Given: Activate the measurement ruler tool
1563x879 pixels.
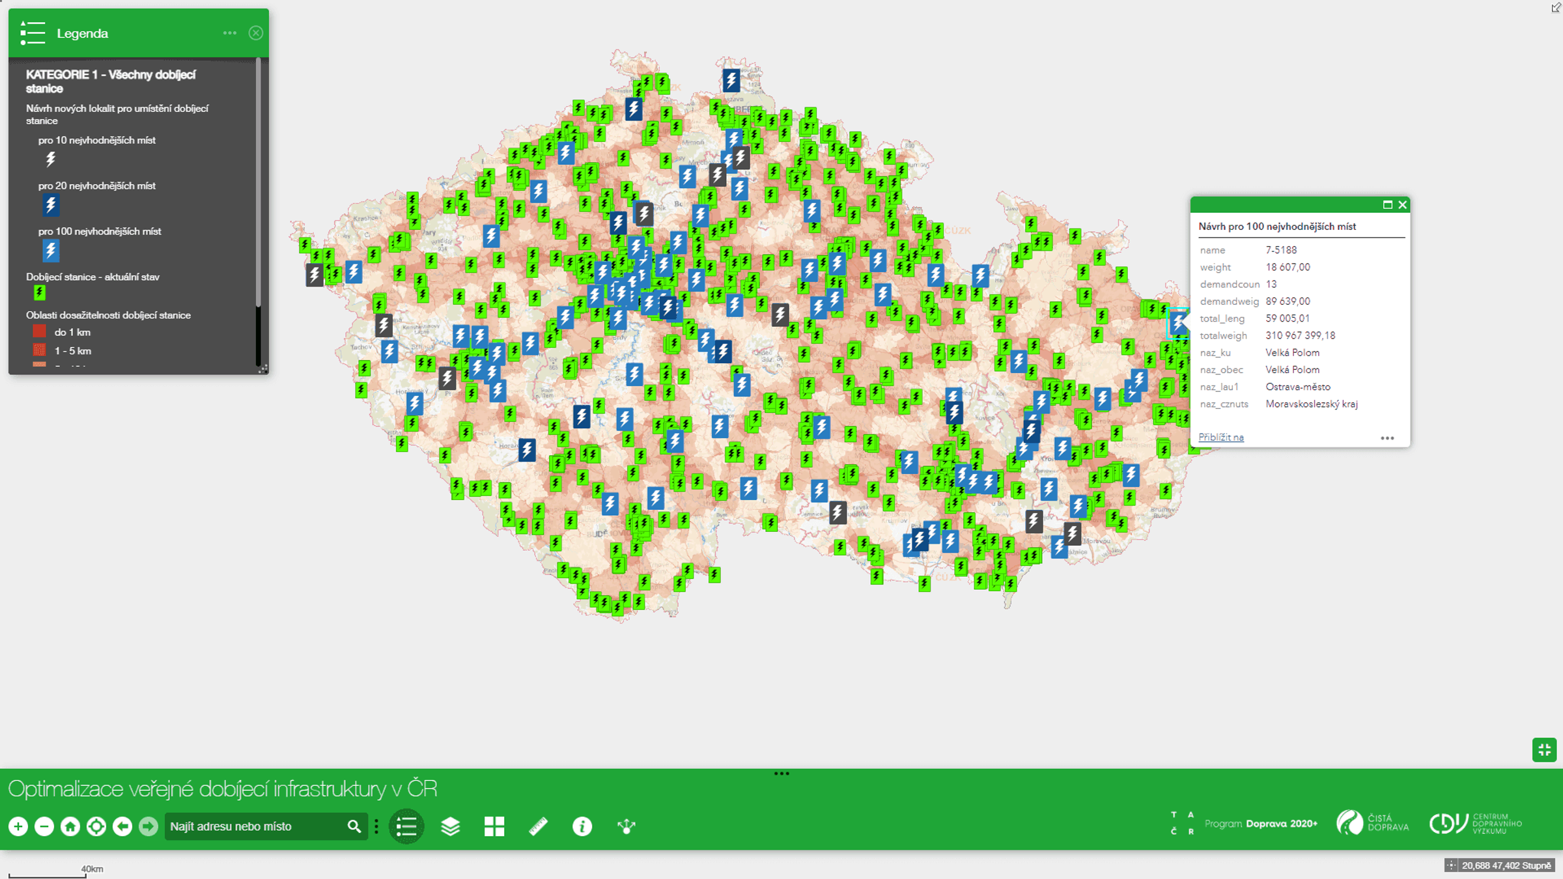Looking at the screenshot, I should point(538,826).
